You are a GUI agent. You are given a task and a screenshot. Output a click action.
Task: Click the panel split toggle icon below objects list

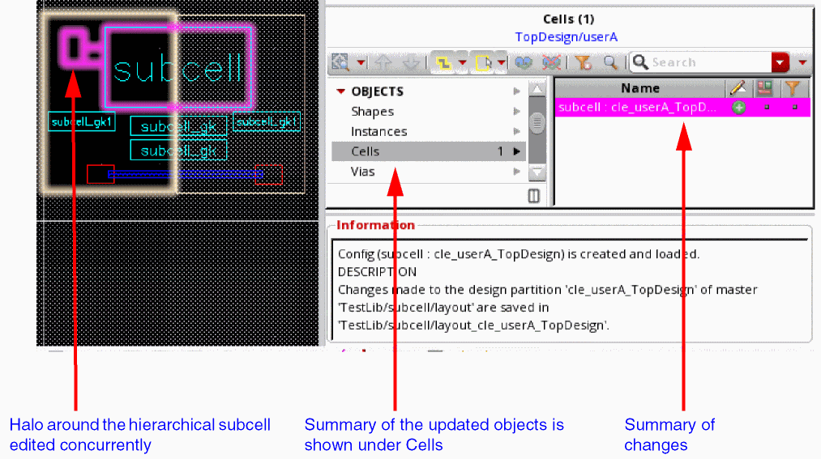(x=533, y=196)
